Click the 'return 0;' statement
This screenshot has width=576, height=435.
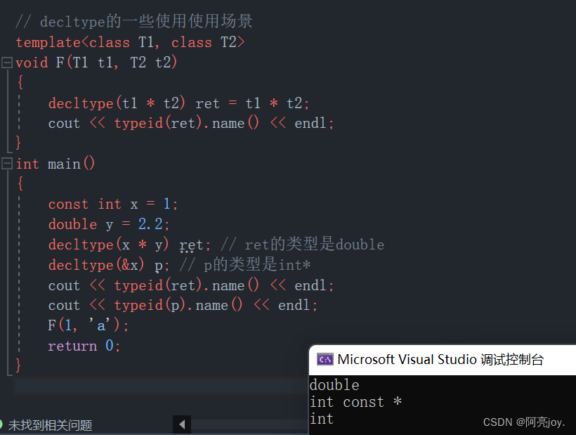[84, 346]
